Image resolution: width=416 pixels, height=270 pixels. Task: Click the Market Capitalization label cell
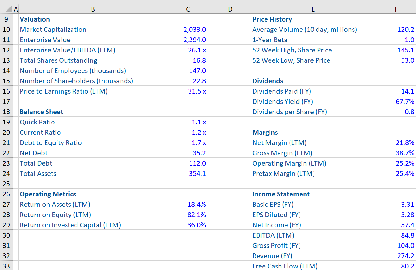(53, 30)
